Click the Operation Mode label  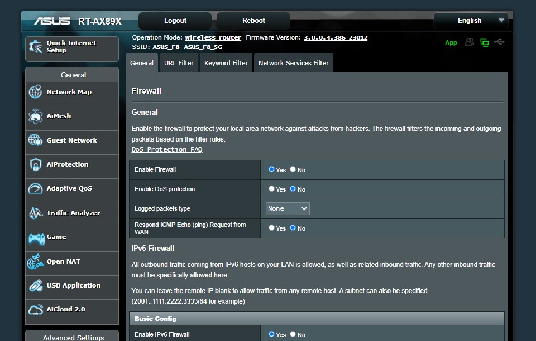[x=157, y=37]
